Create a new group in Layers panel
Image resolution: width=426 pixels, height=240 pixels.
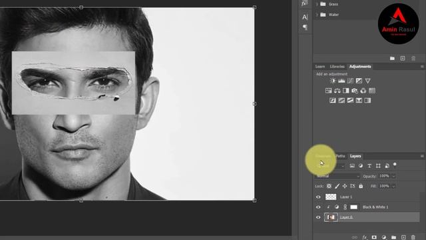[393, 237]
